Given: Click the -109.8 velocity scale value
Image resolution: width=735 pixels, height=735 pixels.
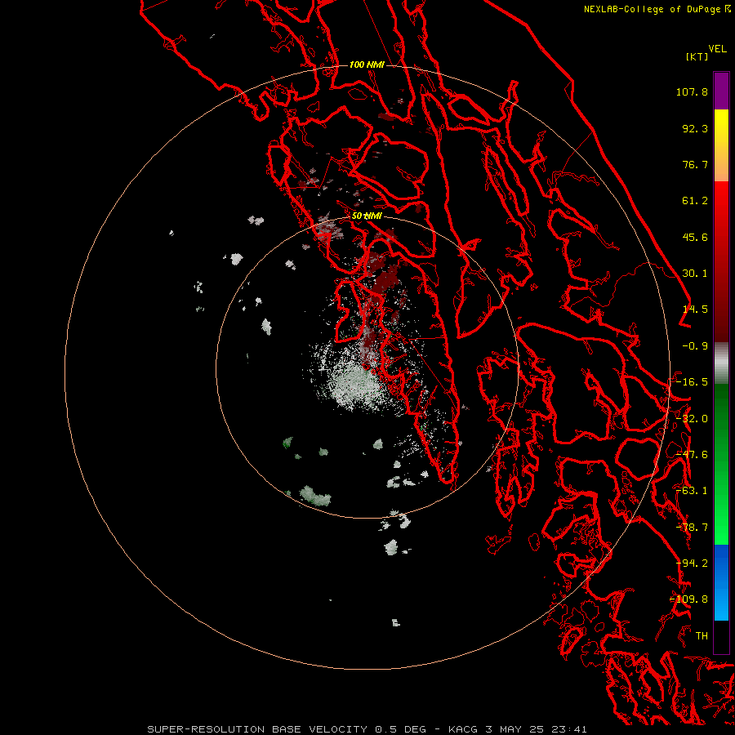Looking at the screenshot, I should pyautogui.click(x=688, y=599).
